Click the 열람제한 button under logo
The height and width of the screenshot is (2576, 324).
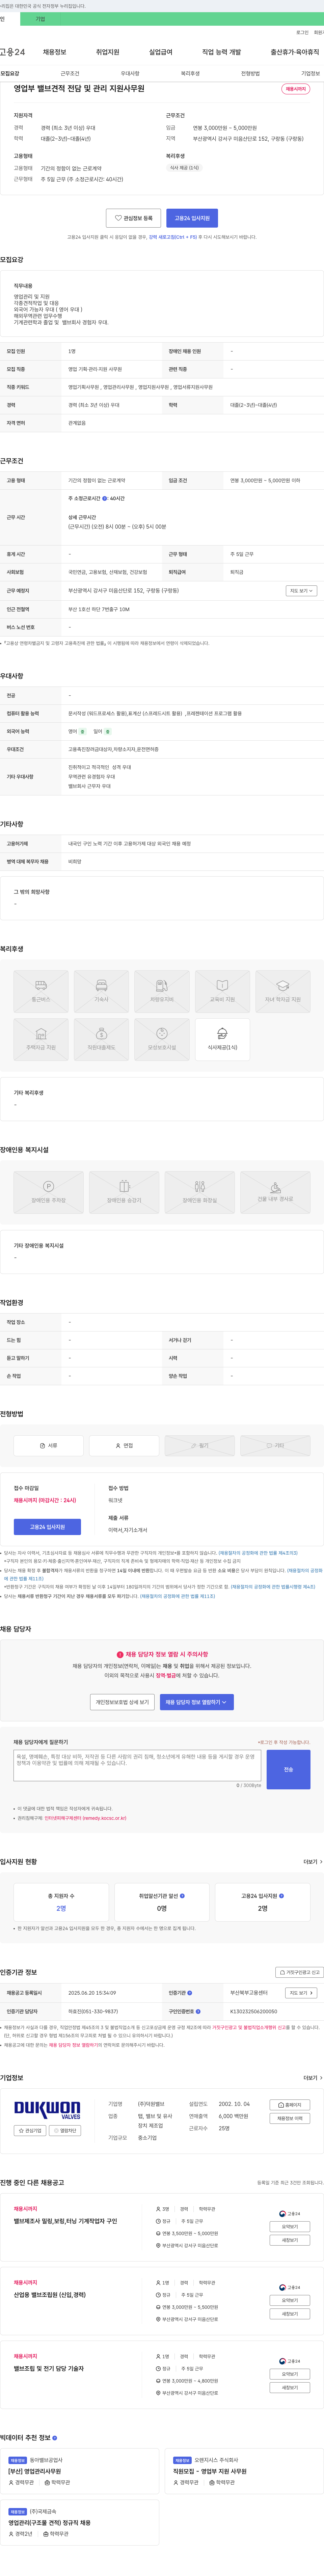pos(65,2131)
